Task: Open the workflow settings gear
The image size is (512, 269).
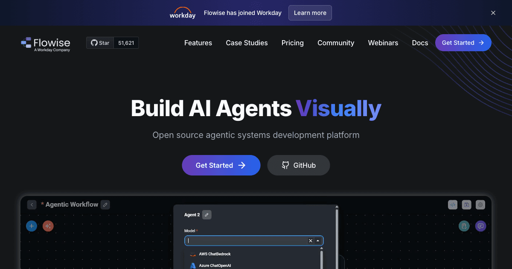Action: [x=480, y=205]
